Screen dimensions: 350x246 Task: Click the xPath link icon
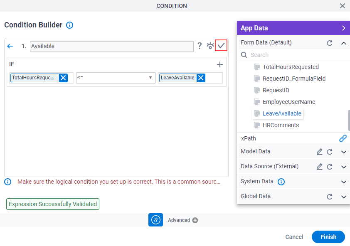pyautogui.click(x=343, y=138)
